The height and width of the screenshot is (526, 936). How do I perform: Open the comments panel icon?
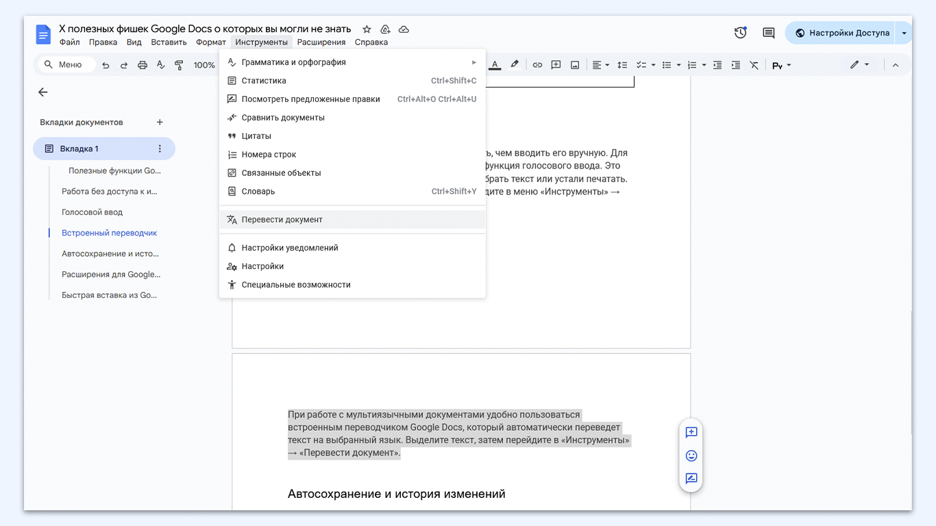[x=769, y=33]
